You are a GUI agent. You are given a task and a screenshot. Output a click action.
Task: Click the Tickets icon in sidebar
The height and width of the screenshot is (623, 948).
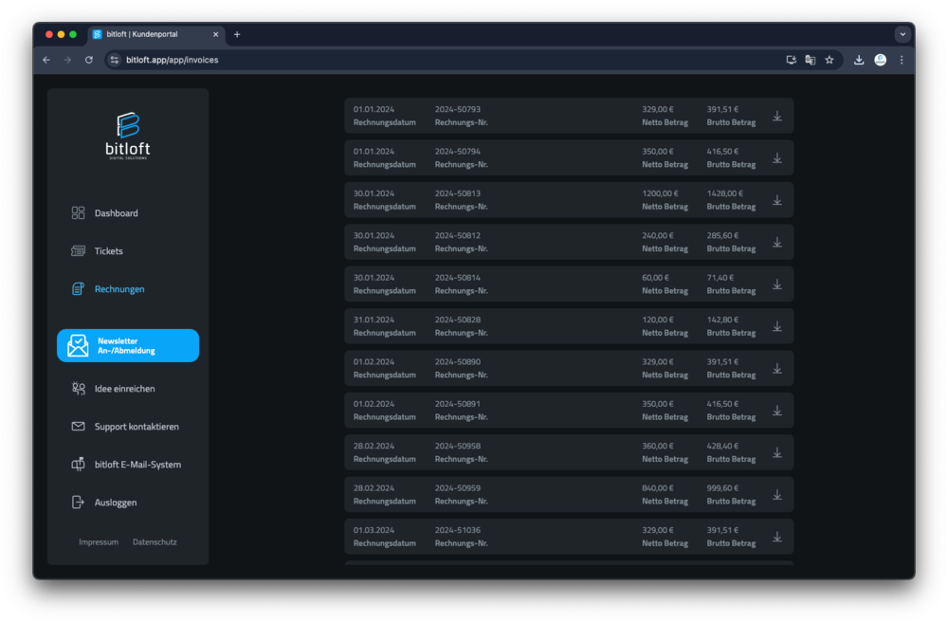(x=78, y=251)
